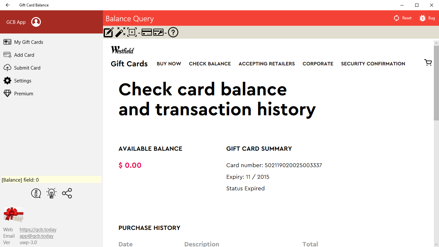Click the card with key PIN icon
Viewport: 439px width, 247px height.
tap(158, 33)
